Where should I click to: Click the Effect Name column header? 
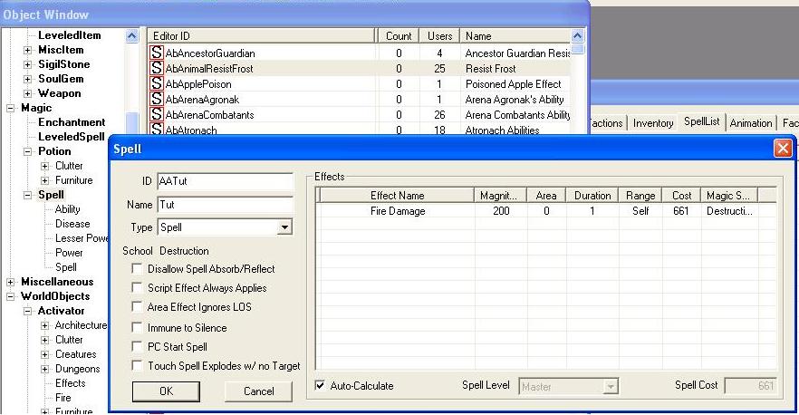point(397,195)
